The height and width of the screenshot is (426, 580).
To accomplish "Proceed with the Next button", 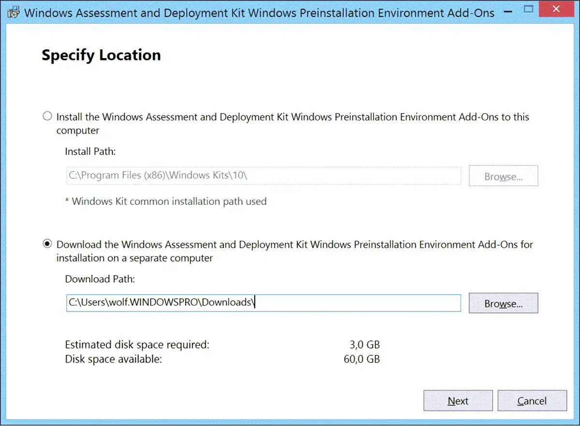I will coord(458,401).
